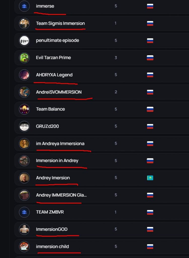
Task: Select Russian flag in immerse row
Action: click(150, 6)
